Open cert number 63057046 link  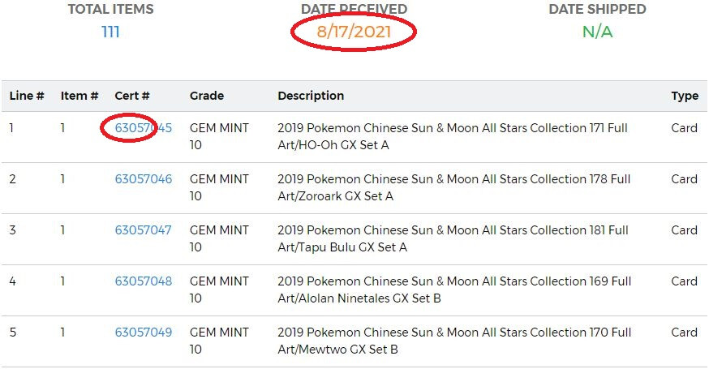click(x=144, y=179)
